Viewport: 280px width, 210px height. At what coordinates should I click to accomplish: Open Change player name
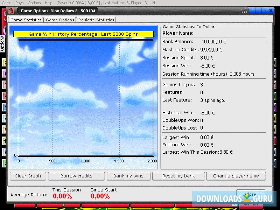point(236,176)
